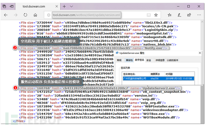Refresh the current page
The height and width of the screenshot is (127, 205).
[x=25, y=15]
